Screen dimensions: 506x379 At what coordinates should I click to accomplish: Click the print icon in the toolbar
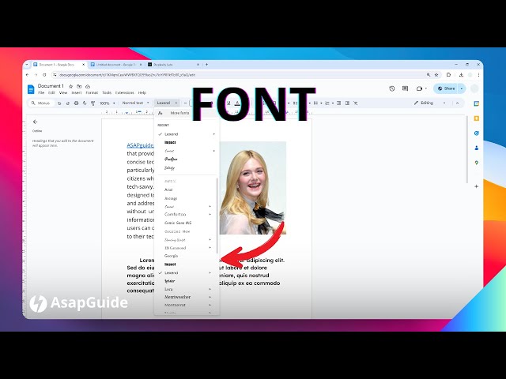pyautogui.click(x=76, y=103)
